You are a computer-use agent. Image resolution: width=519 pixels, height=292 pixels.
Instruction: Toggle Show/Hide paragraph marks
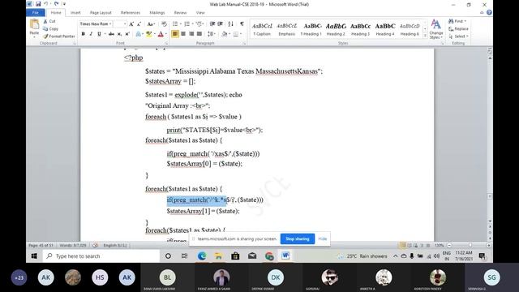click(x=242, y=24)
